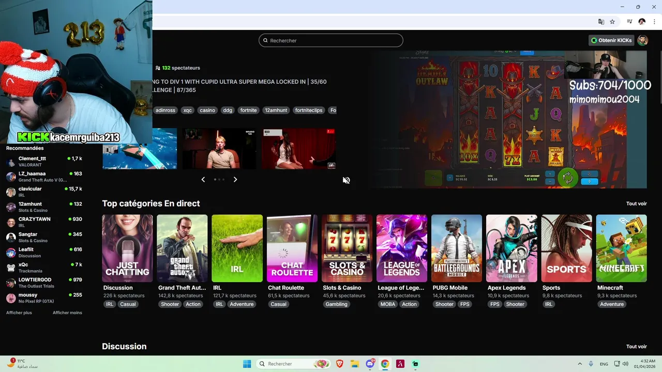Click the Google Translate icon in the address bar
662x372 pixels.
[601, 22]
